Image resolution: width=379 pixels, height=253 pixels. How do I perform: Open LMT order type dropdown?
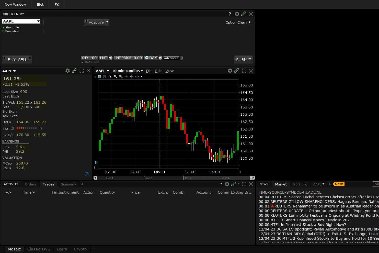pyautogui.click(x=110, y=58)
